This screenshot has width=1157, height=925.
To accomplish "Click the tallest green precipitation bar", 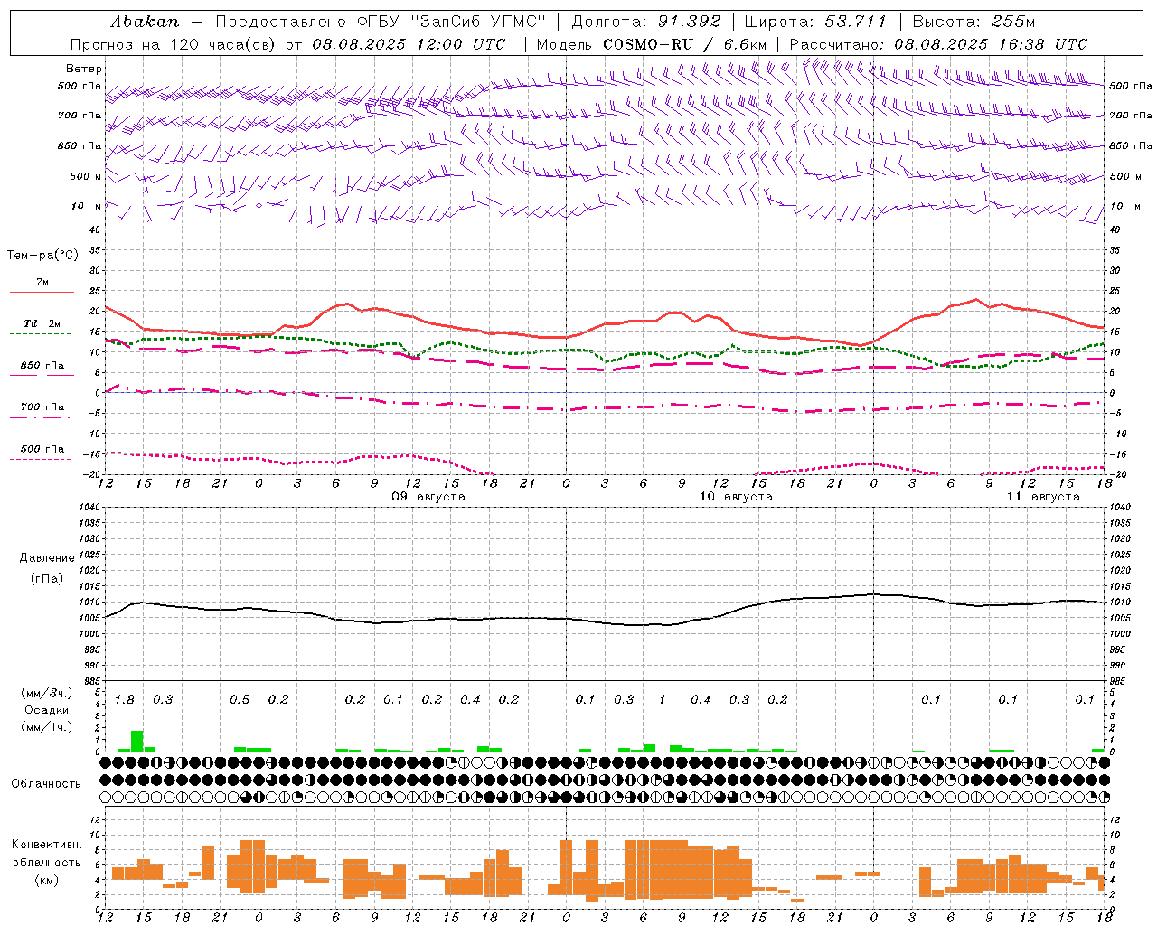I will tap(137, 741).
